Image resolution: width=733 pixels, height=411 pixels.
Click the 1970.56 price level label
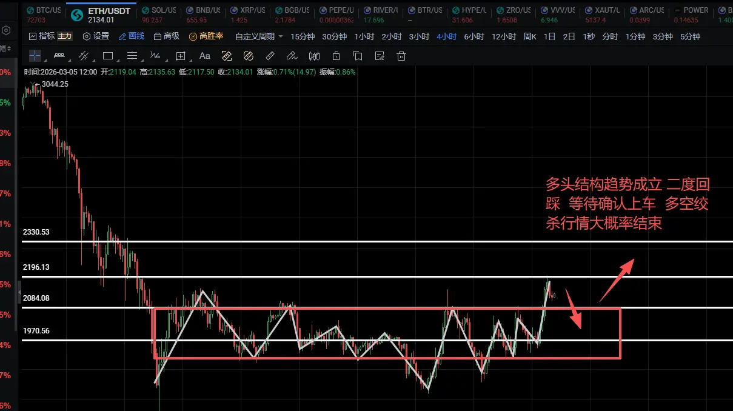[x=36, y=331]
